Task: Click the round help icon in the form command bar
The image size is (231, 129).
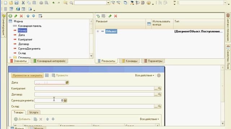Action: click(159, 76)
